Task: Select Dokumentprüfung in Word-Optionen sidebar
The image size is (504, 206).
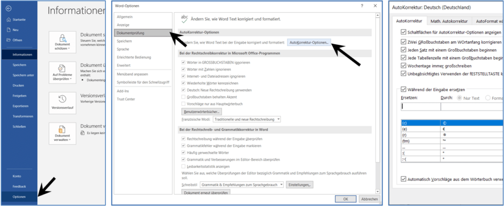Action: pyautogui.click(x=143, y=33)
